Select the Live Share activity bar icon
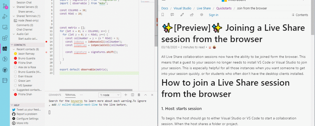Image resolution: width=315 pixels, height=126 pixels. [5, 49]
